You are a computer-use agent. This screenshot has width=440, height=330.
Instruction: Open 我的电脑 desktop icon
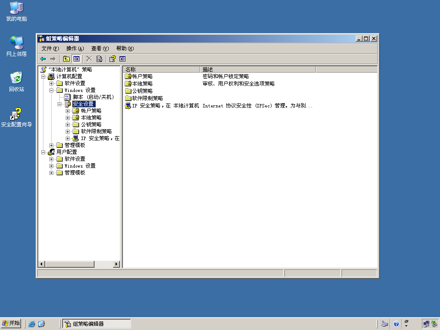(17, 12)
